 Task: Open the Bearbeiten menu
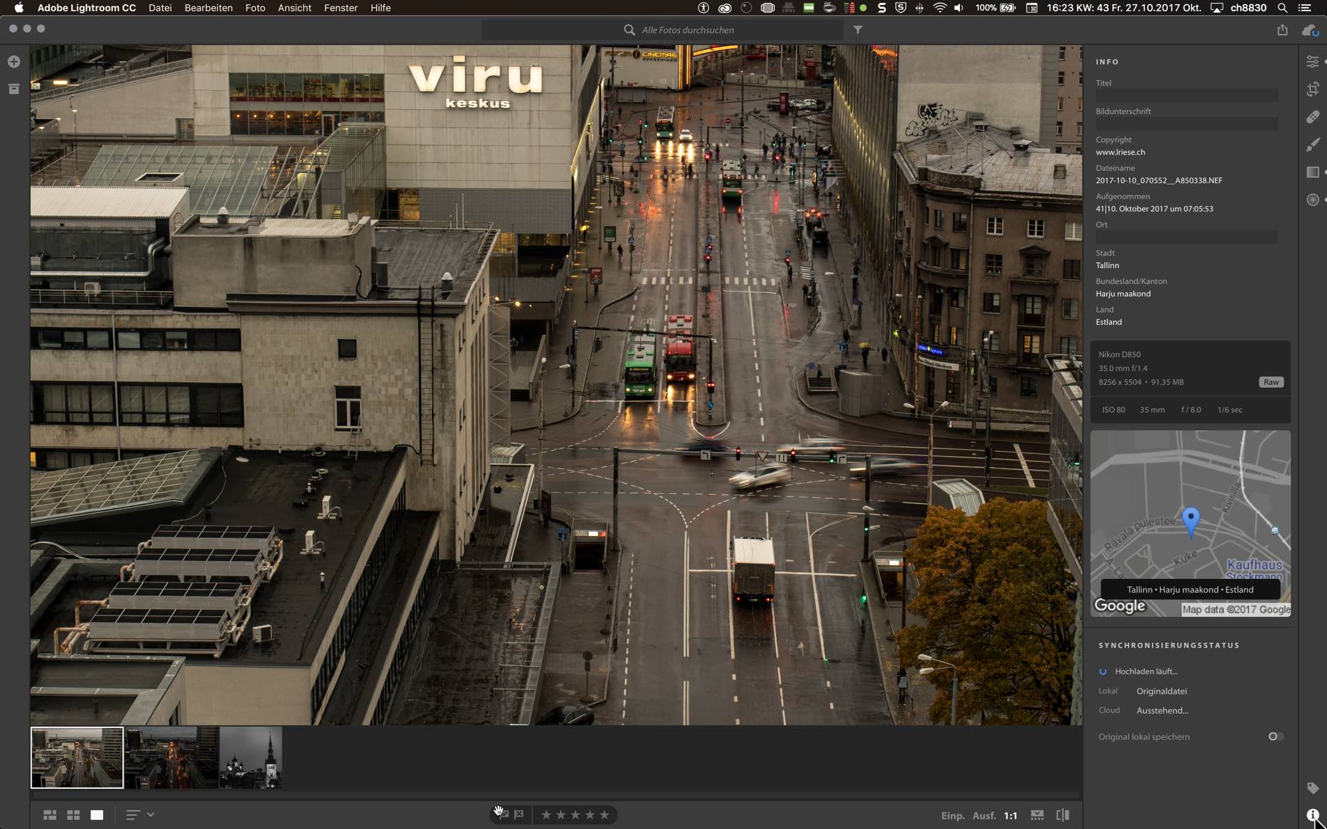point(208,8)
